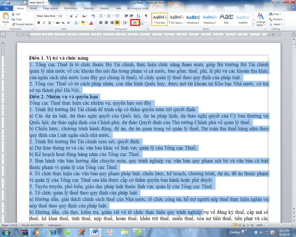Open the Paragraph dialog launcher
Image resolution: width=296 pixels, height=237 pixels.
tap(148, 29)
